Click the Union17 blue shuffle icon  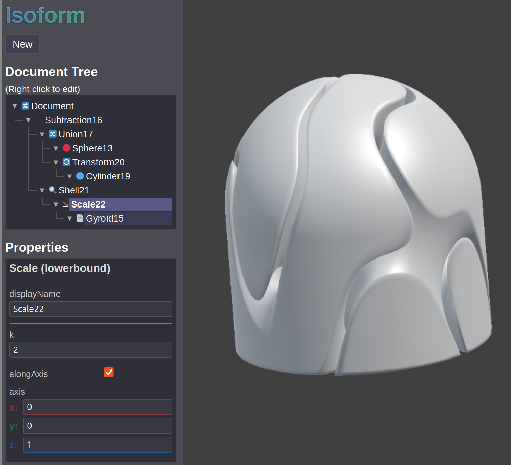point(52,134)
